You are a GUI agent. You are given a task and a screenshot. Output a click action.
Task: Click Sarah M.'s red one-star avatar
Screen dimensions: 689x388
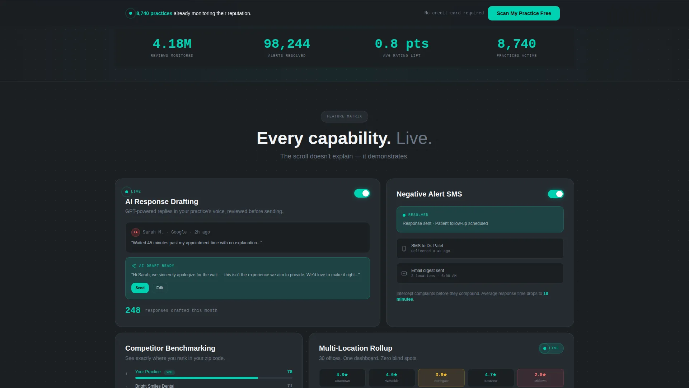[136, 232]
